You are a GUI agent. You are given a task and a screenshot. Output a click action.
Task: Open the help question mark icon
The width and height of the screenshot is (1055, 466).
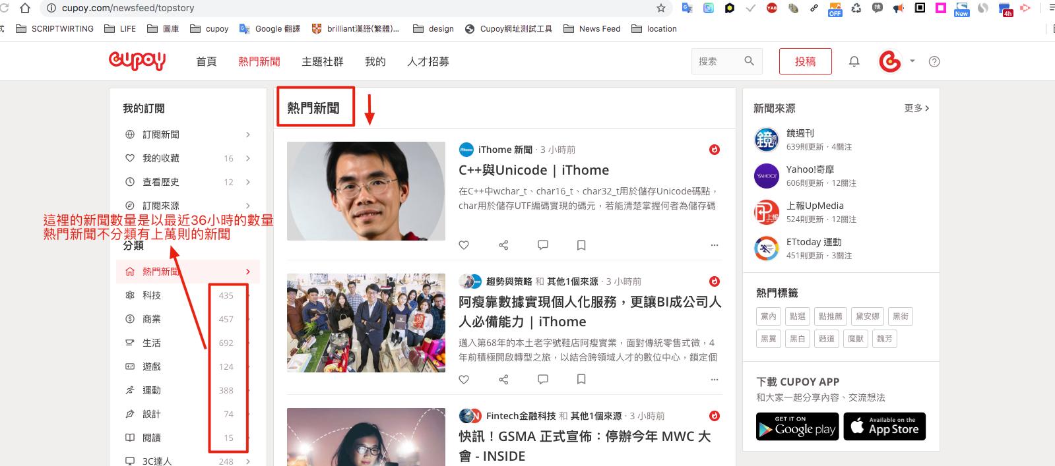(934, 61)
